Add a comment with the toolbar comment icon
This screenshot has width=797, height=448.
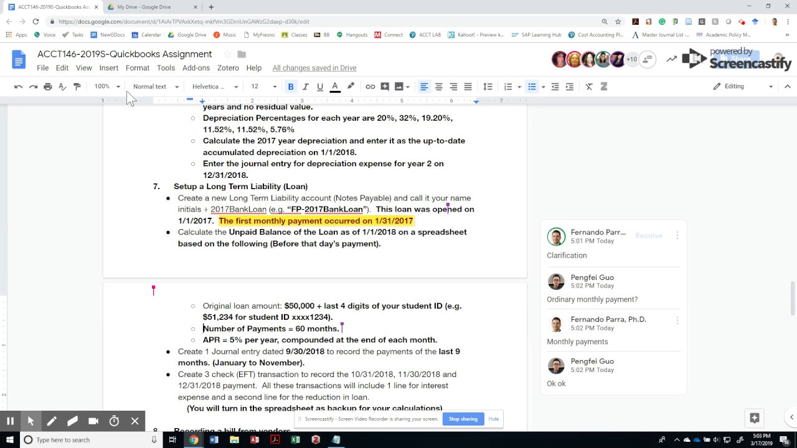tap(385, 86)
